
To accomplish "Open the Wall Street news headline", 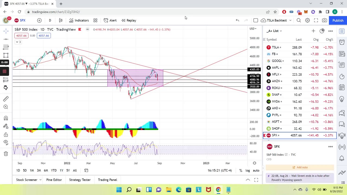I will tap(300, 178).
